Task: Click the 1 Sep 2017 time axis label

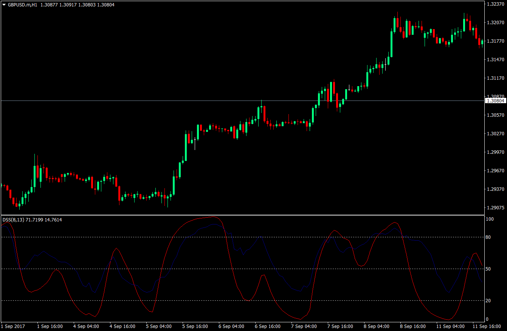Action: click(x=12, y=326)
